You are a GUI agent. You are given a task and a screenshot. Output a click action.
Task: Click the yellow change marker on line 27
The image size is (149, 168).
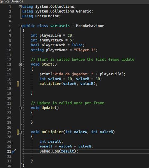tap(18, 132)
